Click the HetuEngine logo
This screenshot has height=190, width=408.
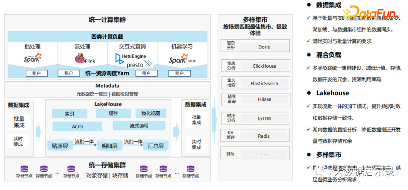tap(131, 58)
